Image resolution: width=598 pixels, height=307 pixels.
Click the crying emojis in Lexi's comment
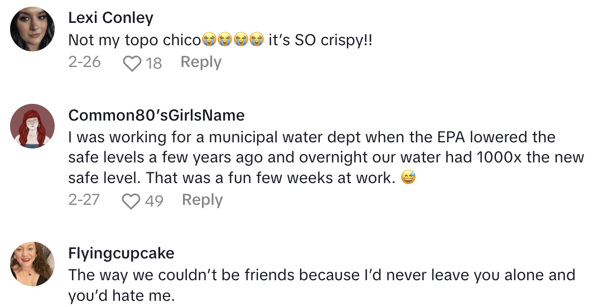point(233,40)
